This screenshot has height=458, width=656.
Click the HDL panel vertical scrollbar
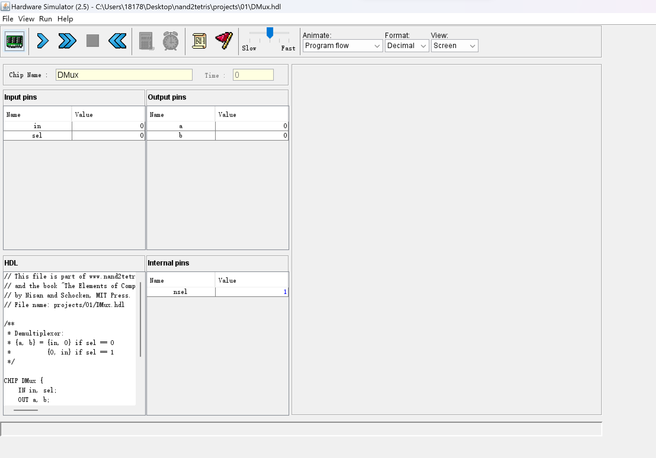(140, 319)
